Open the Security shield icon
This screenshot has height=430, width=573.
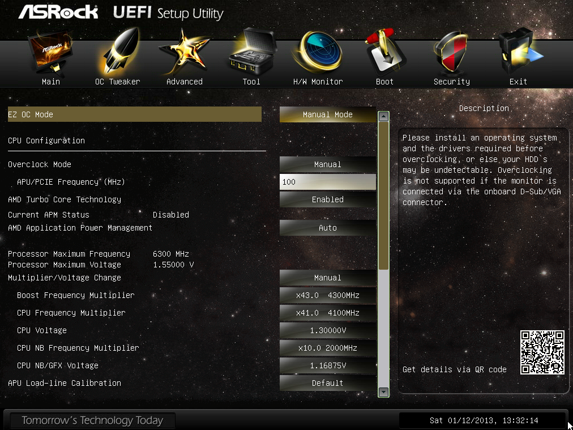coord(451,53)
